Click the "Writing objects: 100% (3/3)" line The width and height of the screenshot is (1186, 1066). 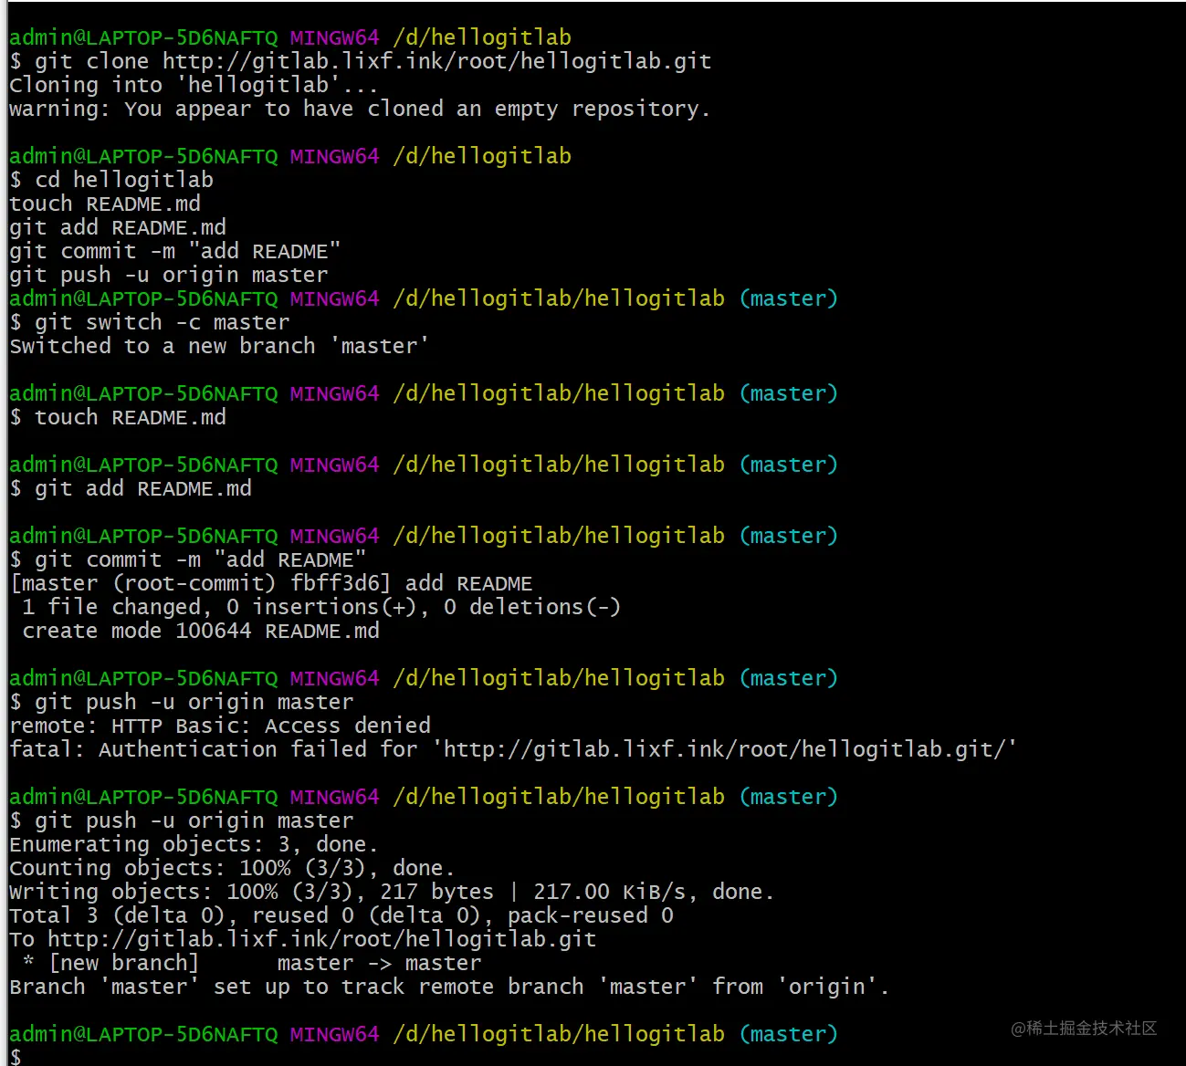point(392,892)
